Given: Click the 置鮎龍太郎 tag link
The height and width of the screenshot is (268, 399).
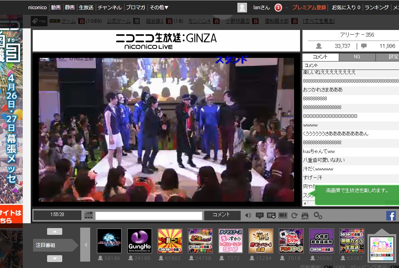Looking at the screenshot, I should (x=277, y=21).
